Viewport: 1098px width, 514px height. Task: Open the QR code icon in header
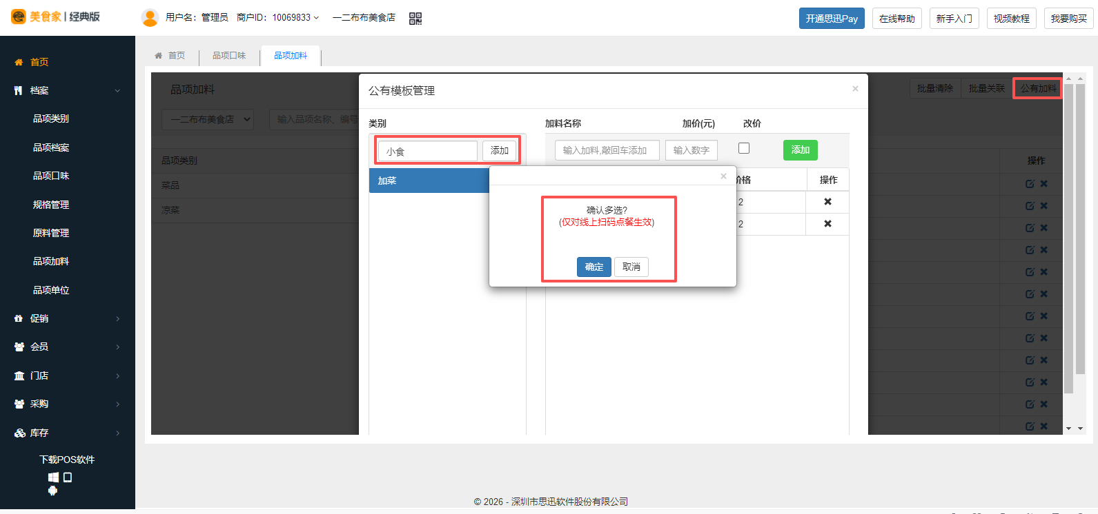[415, 19]
